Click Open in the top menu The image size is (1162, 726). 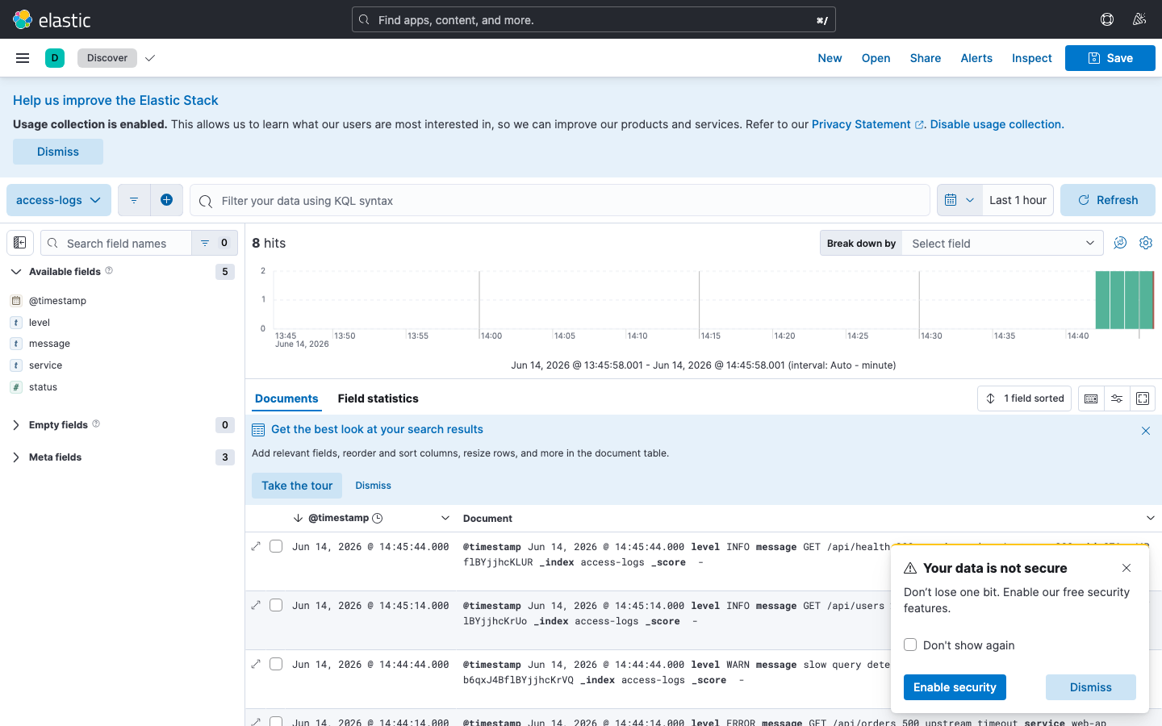point(876,58)
